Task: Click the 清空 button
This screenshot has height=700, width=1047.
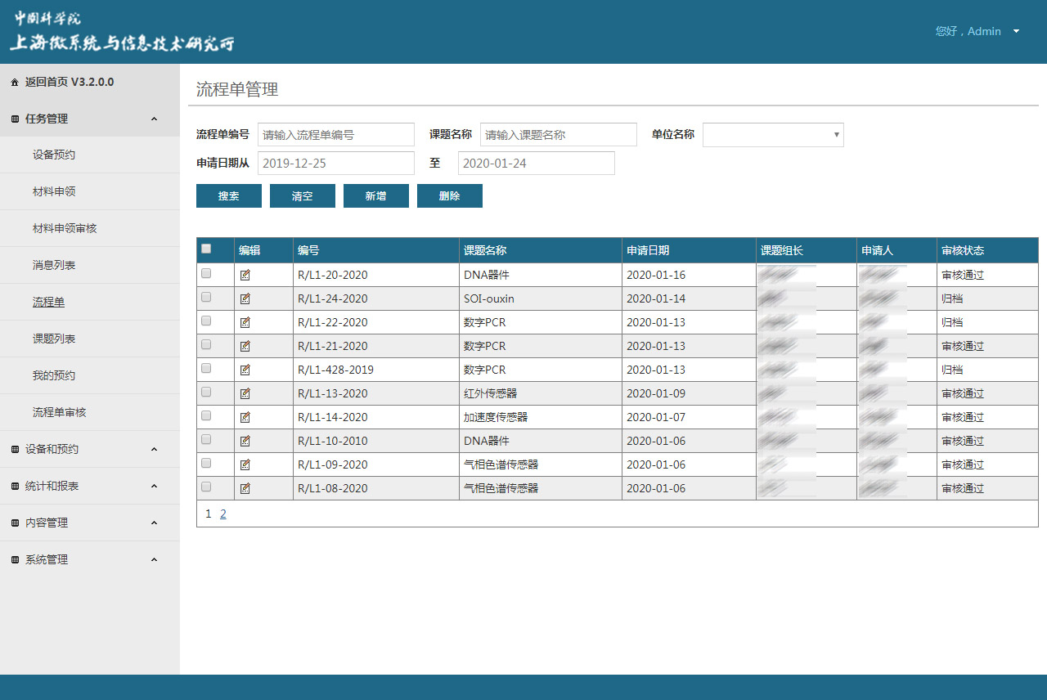Action: [x=303, y=196]
